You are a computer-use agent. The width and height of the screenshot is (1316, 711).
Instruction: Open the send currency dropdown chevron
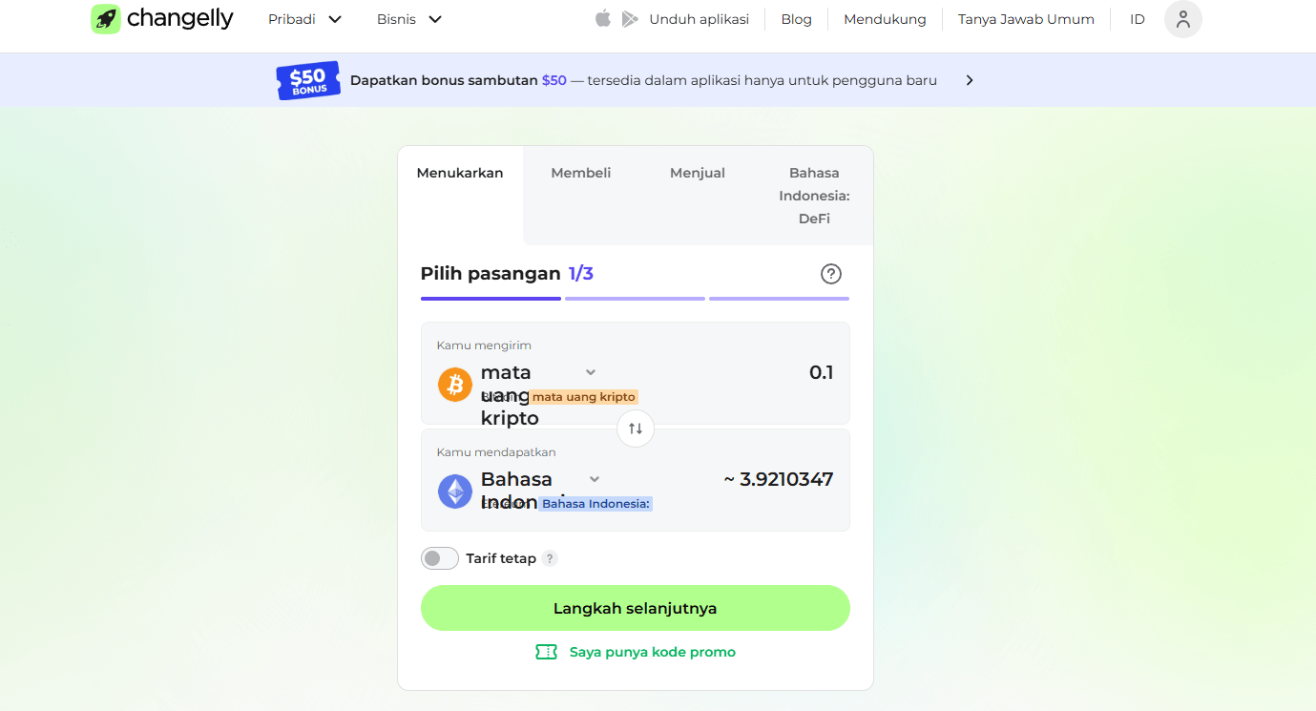point(591,372)
